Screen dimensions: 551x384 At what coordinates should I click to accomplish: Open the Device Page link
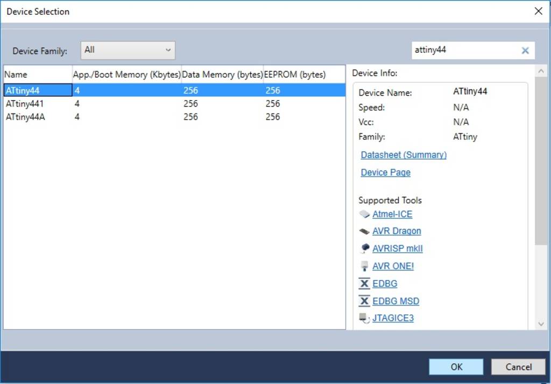[x=385, y=173]
